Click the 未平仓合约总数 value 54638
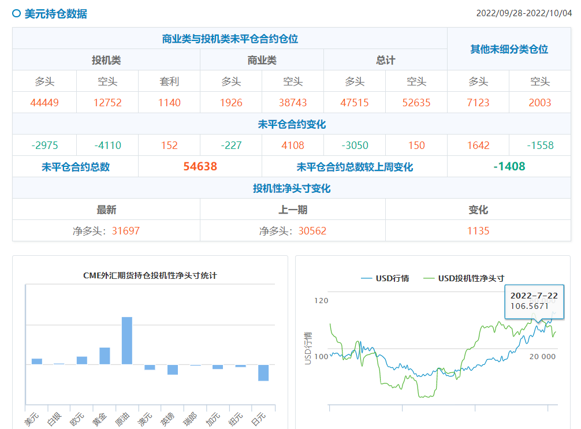This screenshot has height=429, width=581. [x=200, y=167]
